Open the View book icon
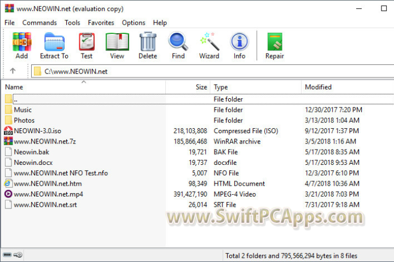This screenshot has height=262, width=394. click(x=117, y=42)
